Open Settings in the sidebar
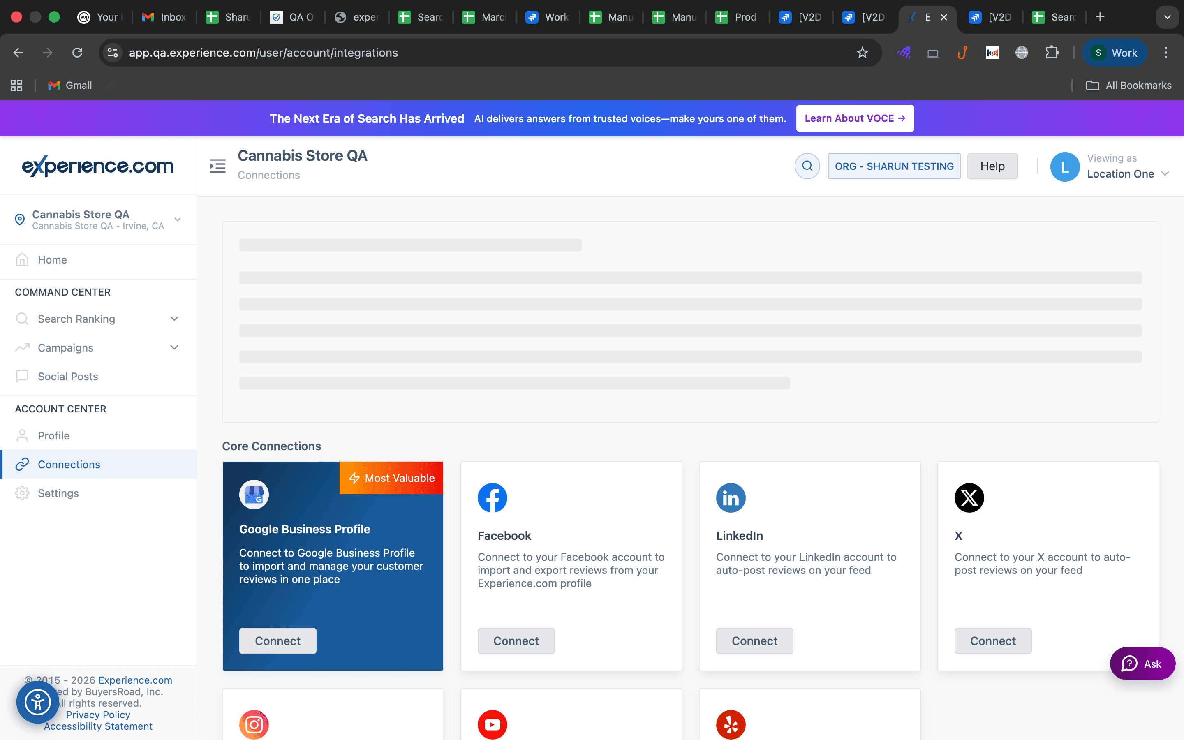 (x=98, y=493)
